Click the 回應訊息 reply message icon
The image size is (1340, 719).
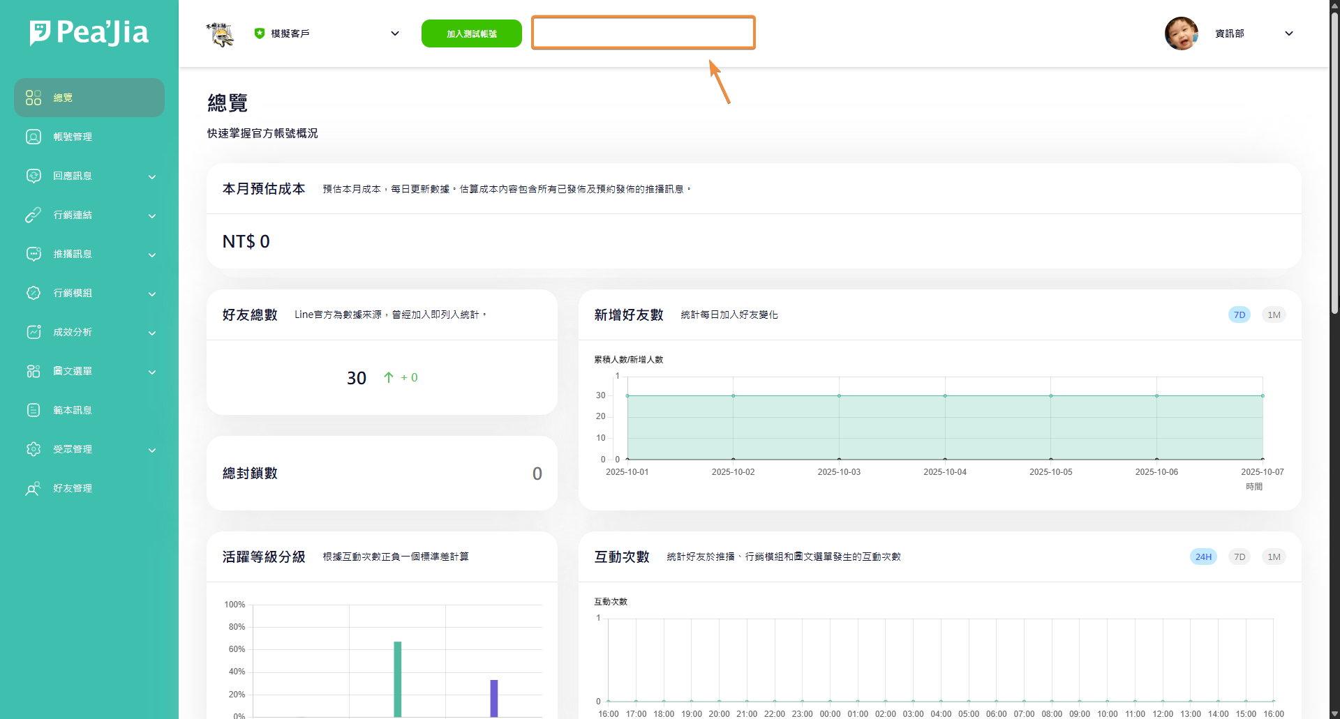click(x=33, y=176)
